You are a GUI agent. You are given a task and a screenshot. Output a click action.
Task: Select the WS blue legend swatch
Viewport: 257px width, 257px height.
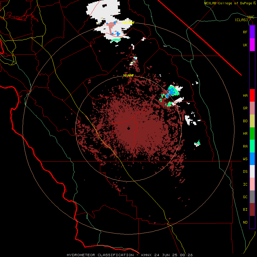pos(252,159)
